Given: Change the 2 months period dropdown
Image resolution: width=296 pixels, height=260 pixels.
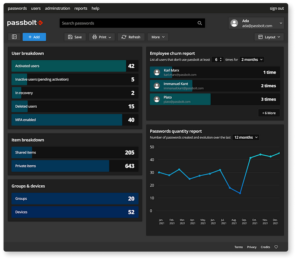Looking at the screenshot, I should [252, 60].
